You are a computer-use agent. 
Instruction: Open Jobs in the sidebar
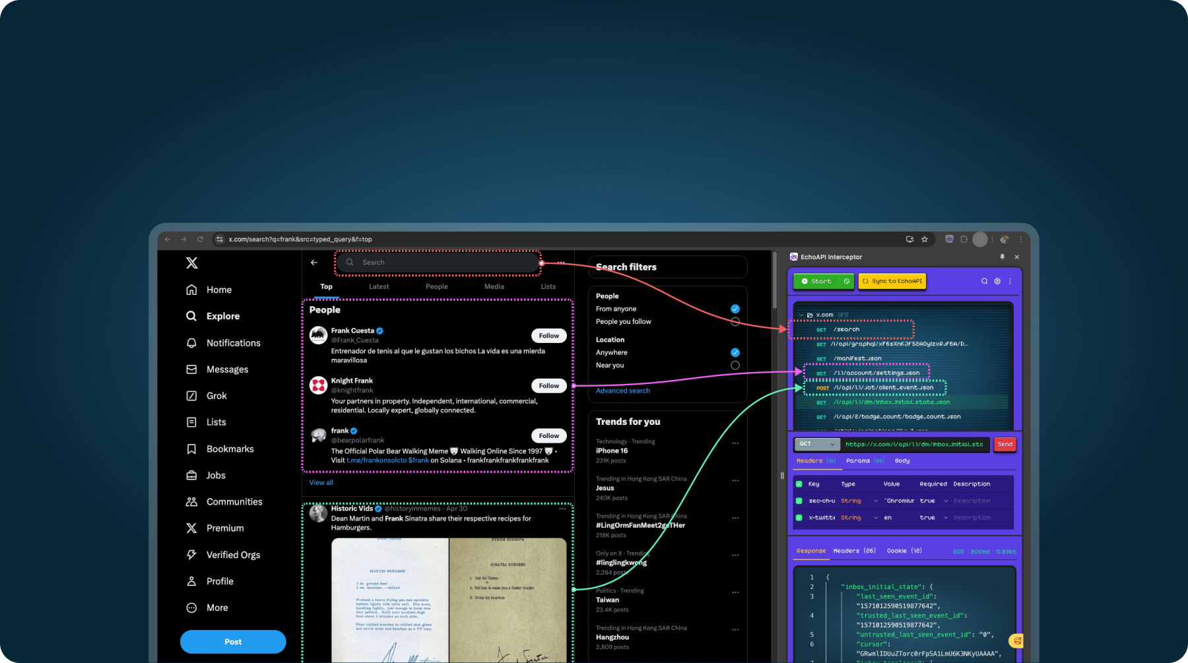(206, 475)
